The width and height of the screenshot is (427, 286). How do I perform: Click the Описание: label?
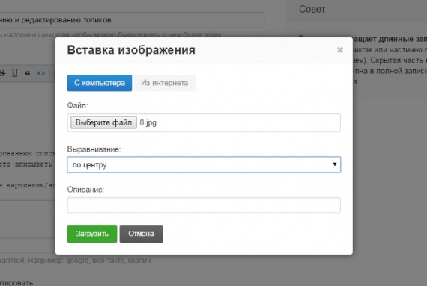(85, 190)
